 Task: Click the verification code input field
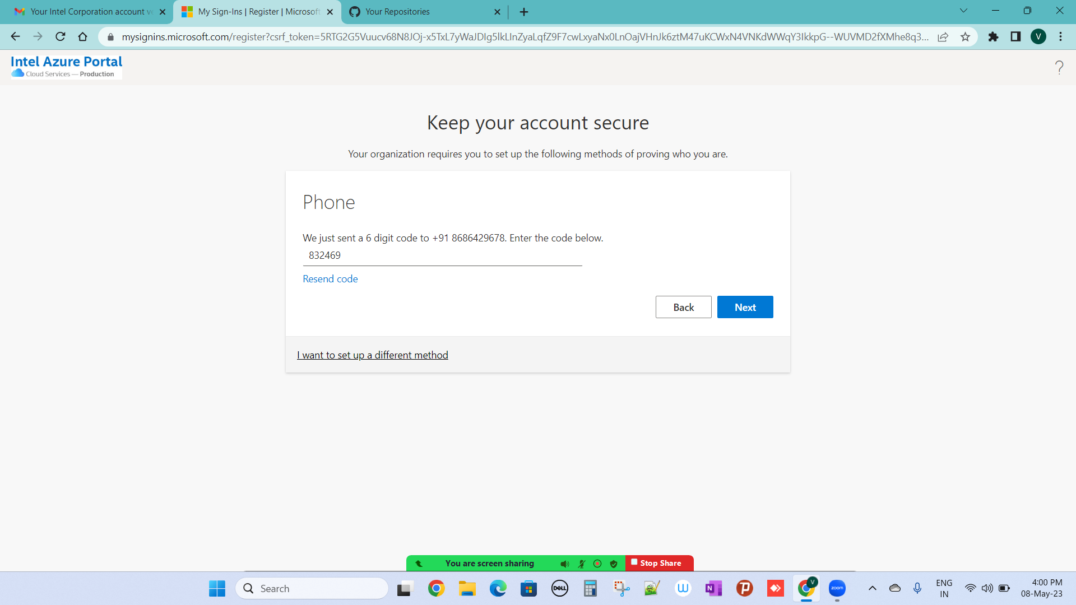pos(443,255)
